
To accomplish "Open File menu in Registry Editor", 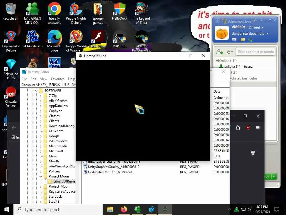I will pyautogui.click(x=24, y=79).
